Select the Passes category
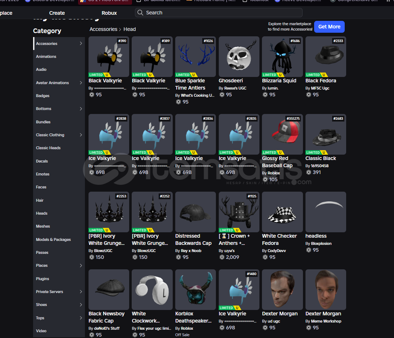The image size is (394, 338). [59, 252]
